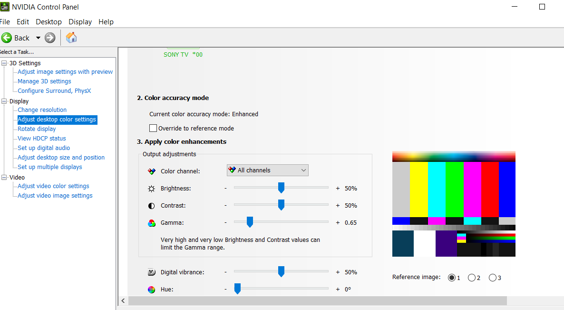This screenshot has width=564, height=310.
Task: Click the Forward navigation arrow icon
Action: 50,38
